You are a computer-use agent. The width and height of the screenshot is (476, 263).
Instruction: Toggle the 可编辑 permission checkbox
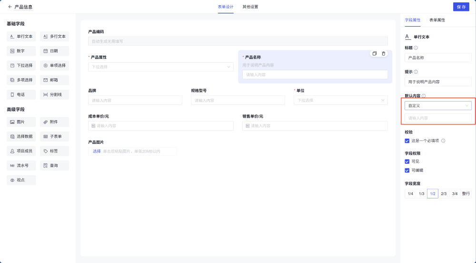(407, 170)
